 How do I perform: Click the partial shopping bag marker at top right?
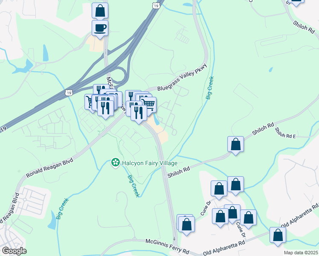[x=296, y=3]
